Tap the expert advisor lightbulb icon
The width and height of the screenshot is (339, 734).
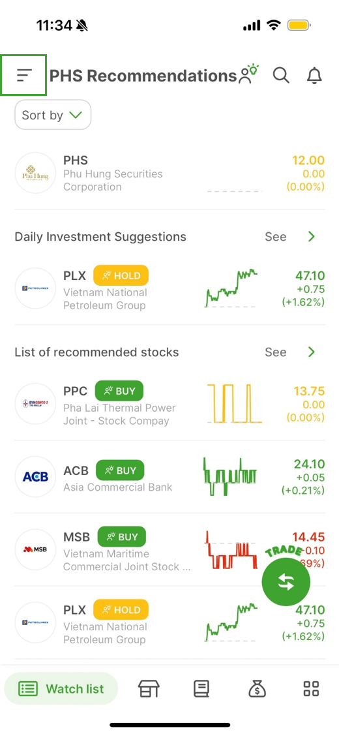click(x=249, y=74)
